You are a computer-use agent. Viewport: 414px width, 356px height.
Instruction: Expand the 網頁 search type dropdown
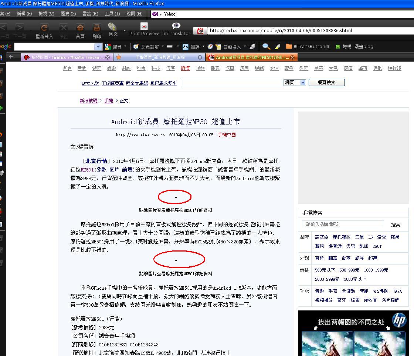click(303, 83)
